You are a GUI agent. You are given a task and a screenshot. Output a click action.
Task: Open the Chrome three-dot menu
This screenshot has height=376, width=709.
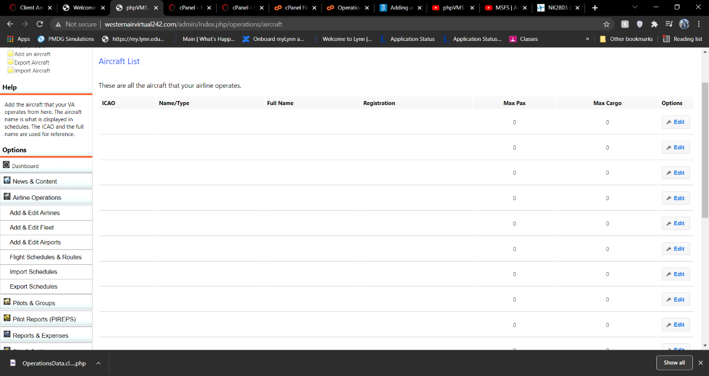point(699,24)
